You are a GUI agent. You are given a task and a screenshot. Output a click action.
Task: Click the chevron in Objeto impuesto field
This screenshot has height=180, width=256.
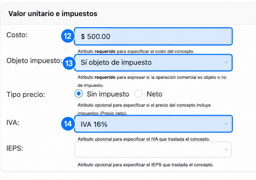point(226,62)
